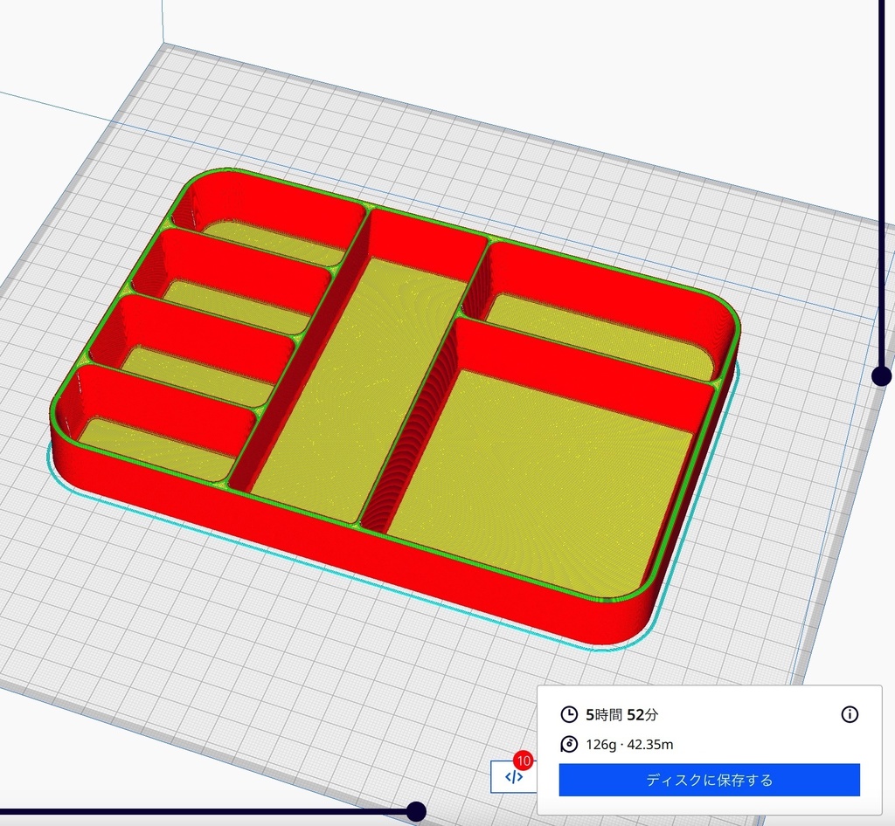Click the red 10 notification badge

tap(524, 761)
